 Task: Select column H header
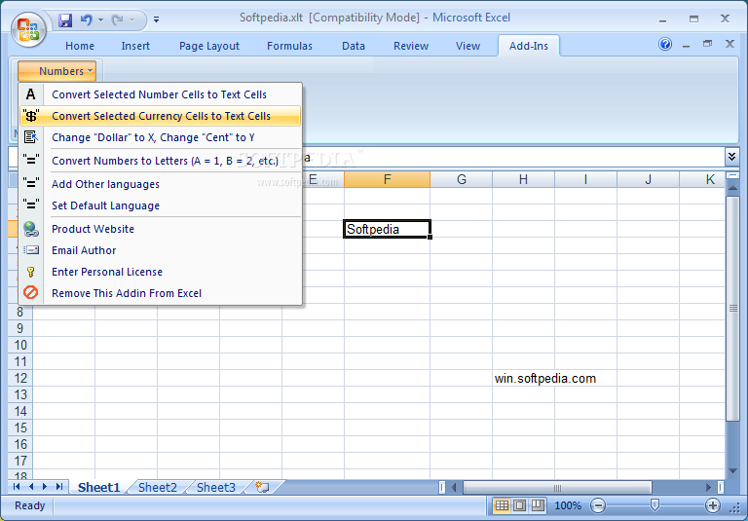523,179
